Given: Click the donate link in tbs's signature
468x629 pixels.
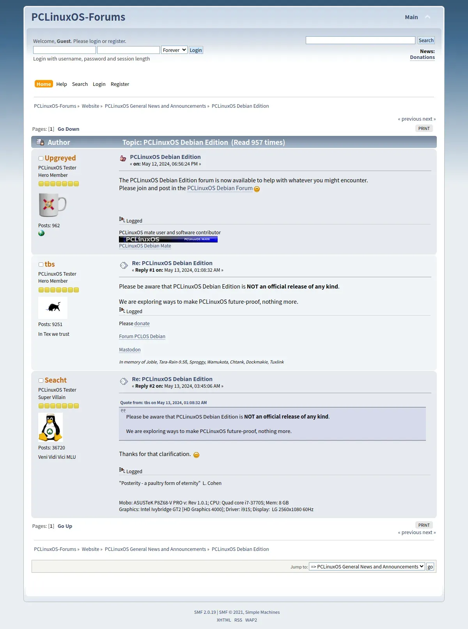Looking at the screenshot, I should [142, 324].
